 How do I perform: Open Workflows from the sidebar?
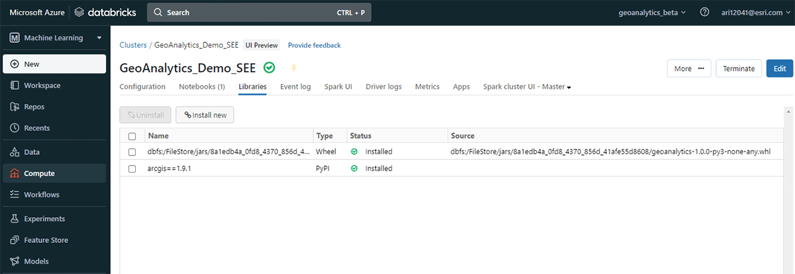[x=41, y=195]
